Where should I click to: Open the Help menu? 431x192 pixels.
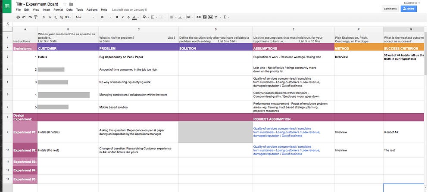click(x=104, y=9)
